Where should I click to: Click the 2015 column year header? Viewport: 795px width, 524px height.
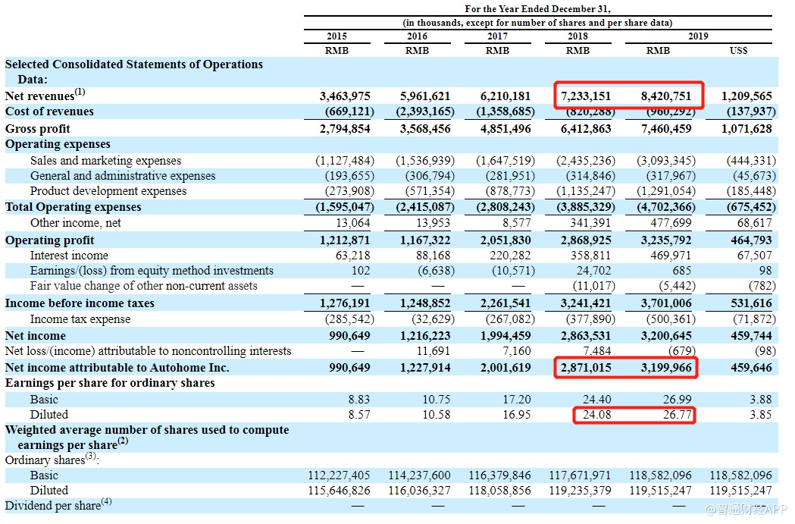pyautogui.click(x=337, y=36)
